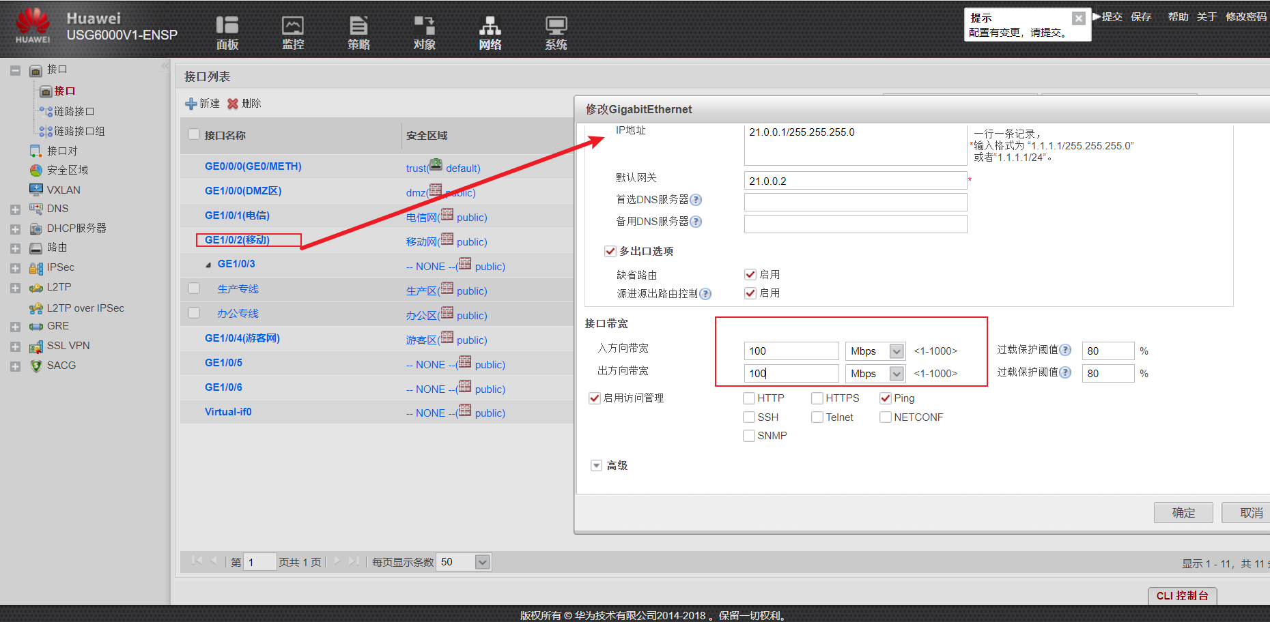Click help icon beside 首选DNS服务器
The image size is (1270, 622).
tap(696, 200)
